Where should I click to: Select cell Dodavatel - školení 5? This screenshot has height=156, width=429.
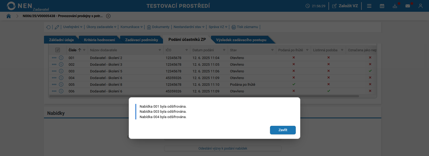coord(106,71)
